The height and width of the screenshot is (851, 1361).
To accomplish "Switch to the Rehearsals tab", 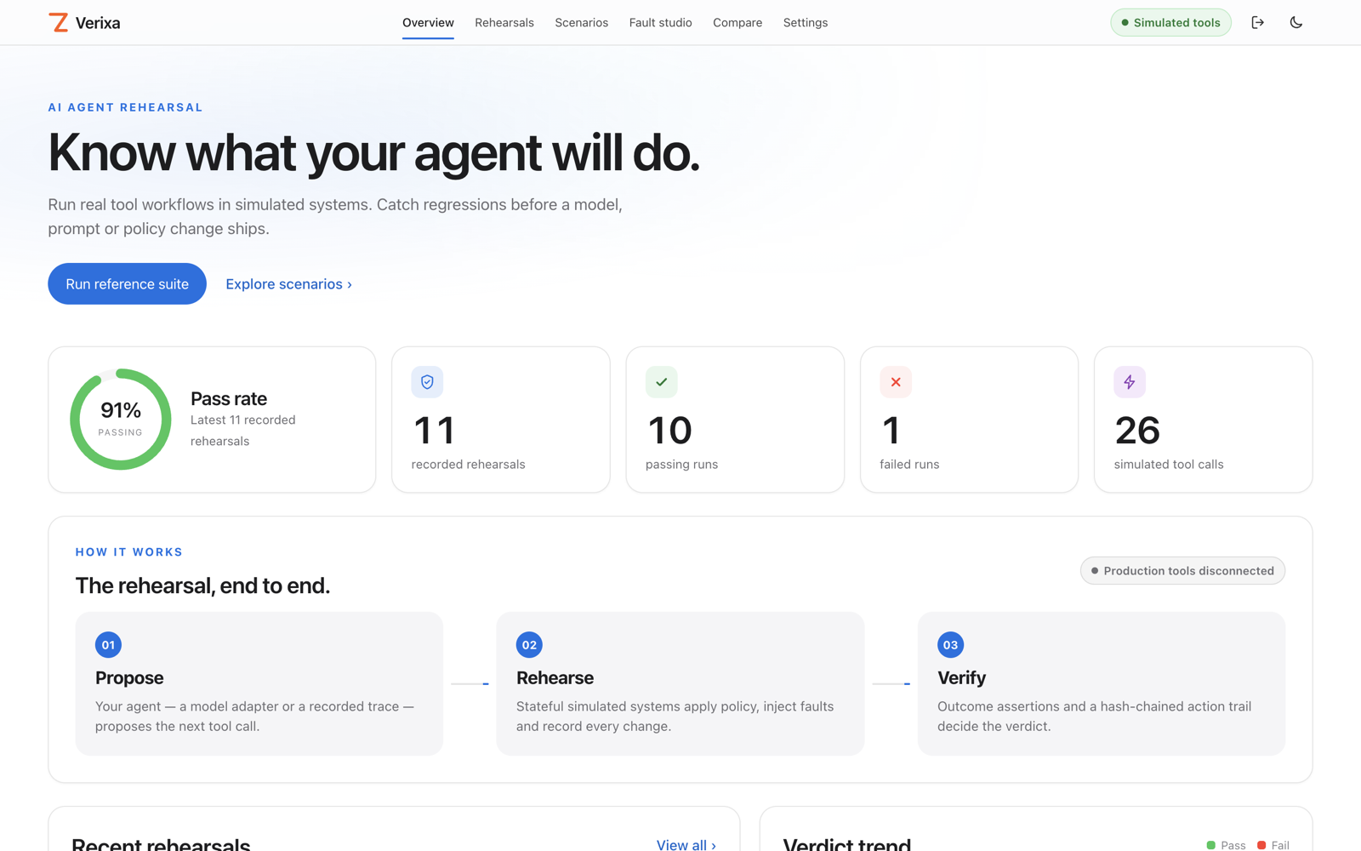I will tap(504, 23).
